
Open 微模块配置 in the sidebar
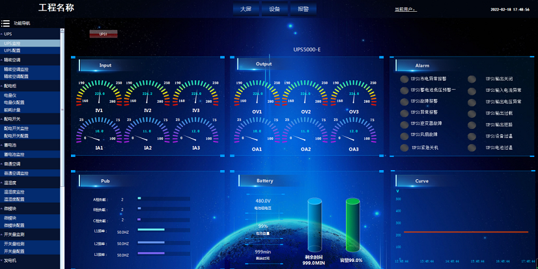(x=30, y=225)
